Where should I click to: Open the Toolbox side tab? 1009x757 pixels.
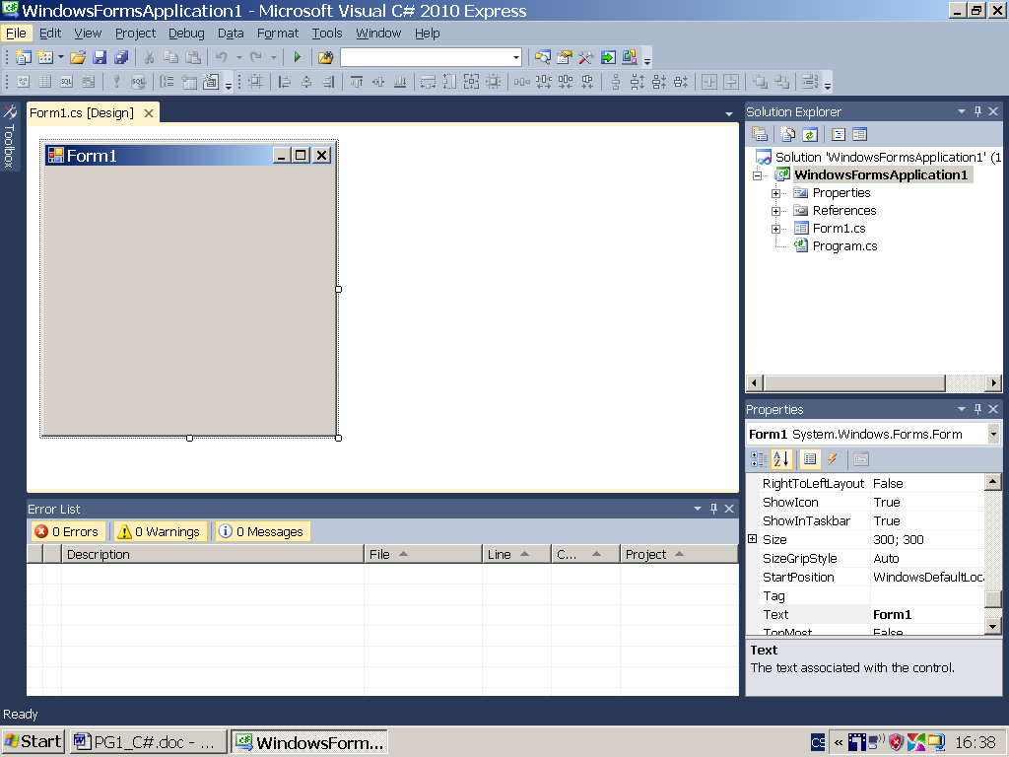click(10, 137)
